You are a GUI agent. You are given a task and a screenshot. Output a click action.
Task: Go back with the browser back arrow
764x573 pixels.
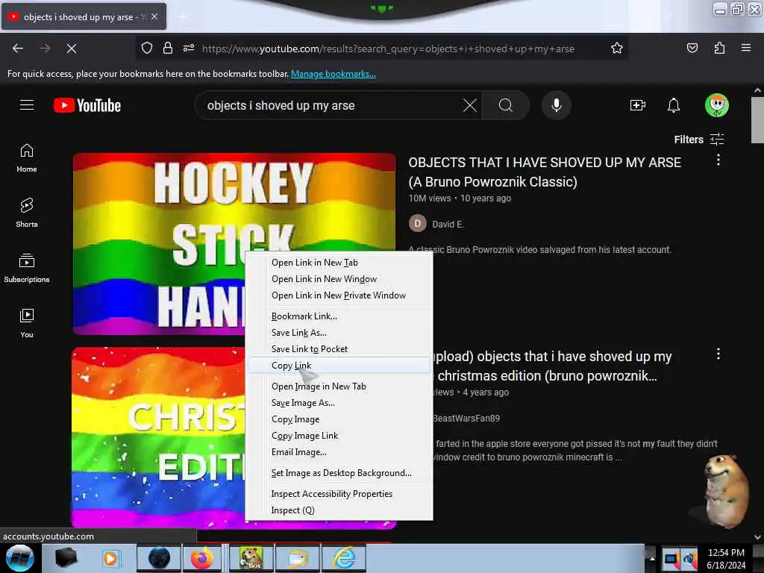pos(18,48)
